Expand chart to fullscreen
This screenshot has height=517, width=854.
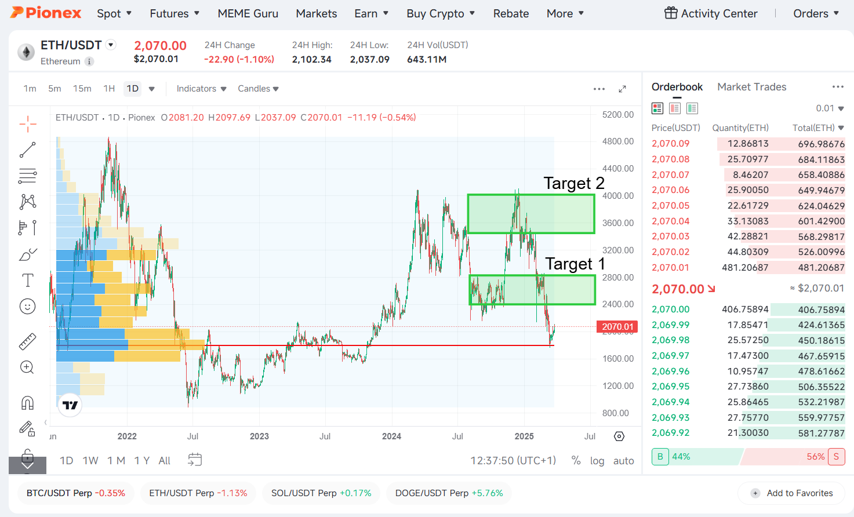[622, 89]
